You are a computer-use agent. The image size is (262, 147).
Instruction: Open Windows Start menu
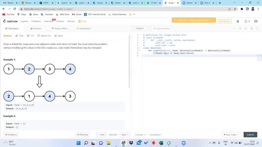(x=78, y=143)
